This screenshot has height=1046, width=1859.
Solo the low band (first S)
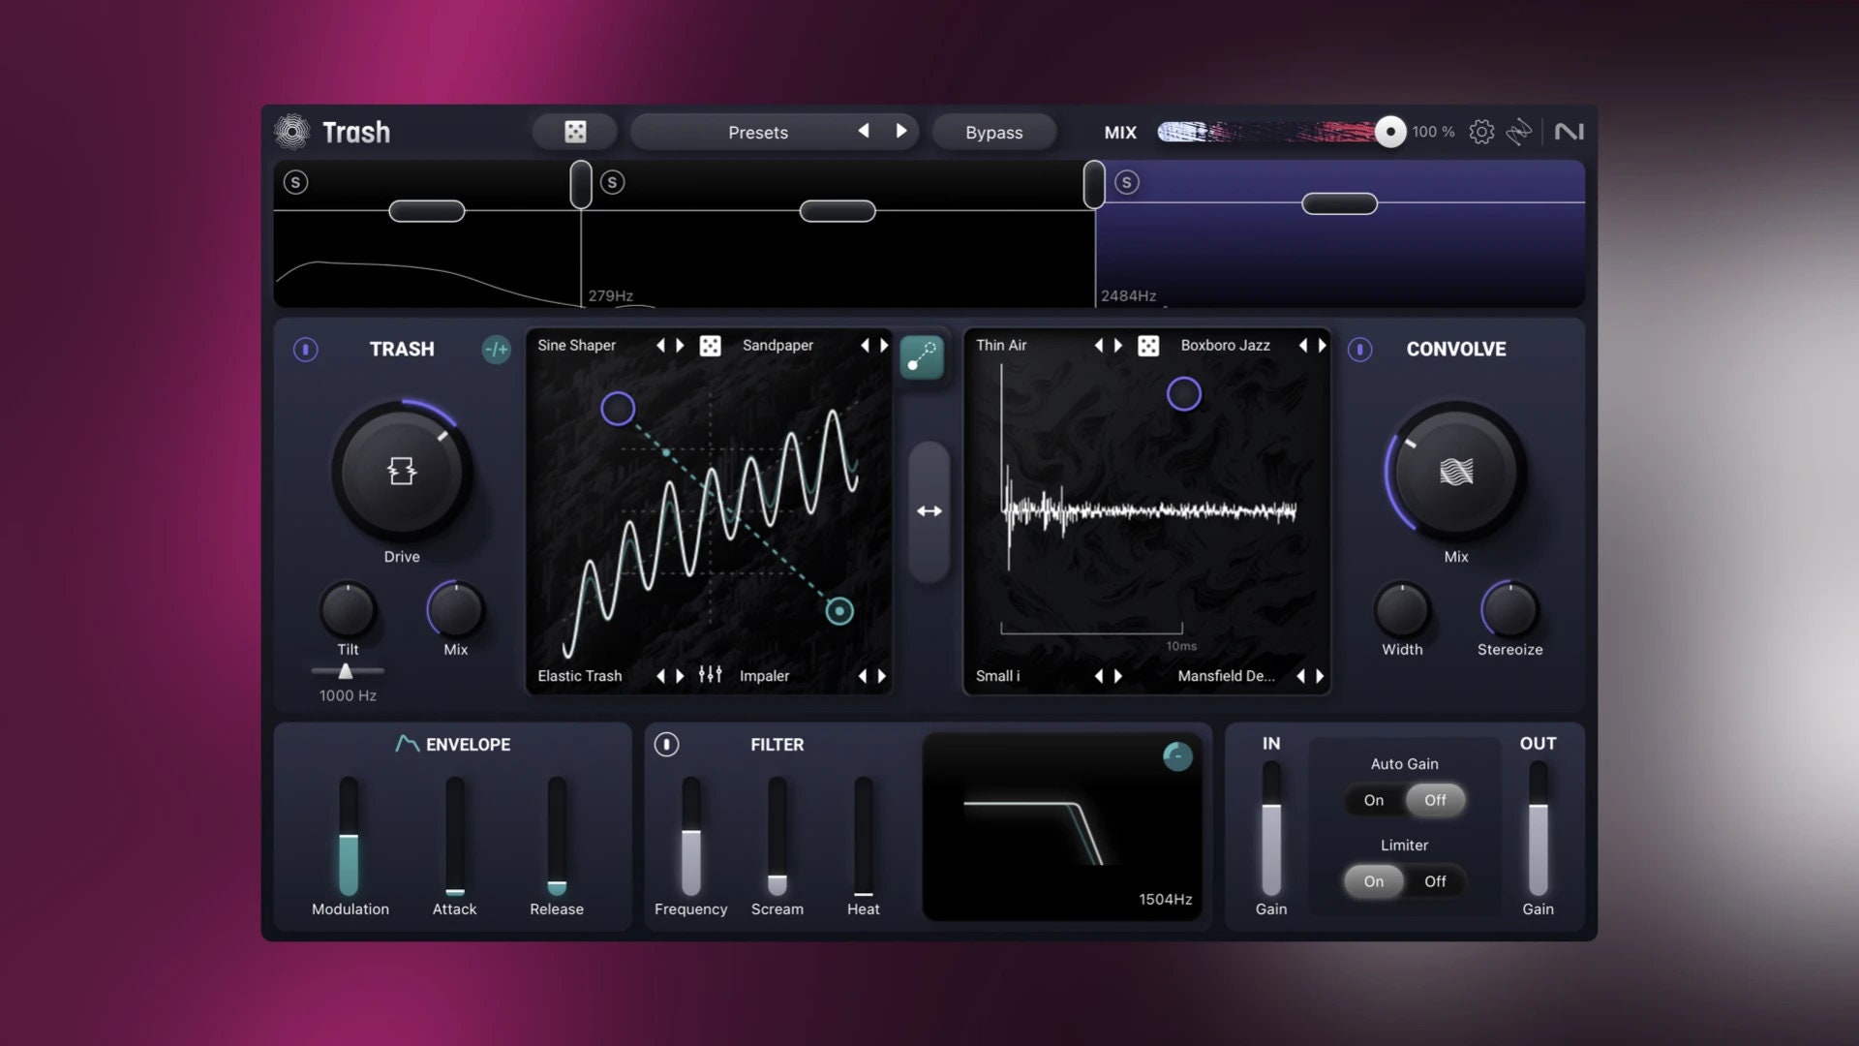pyautogui.click(x=295, y=182)
